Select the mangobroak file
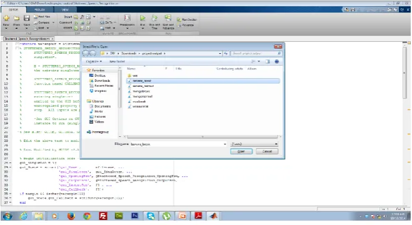Screen dimensions: 412x225 (x=139, y=91)
